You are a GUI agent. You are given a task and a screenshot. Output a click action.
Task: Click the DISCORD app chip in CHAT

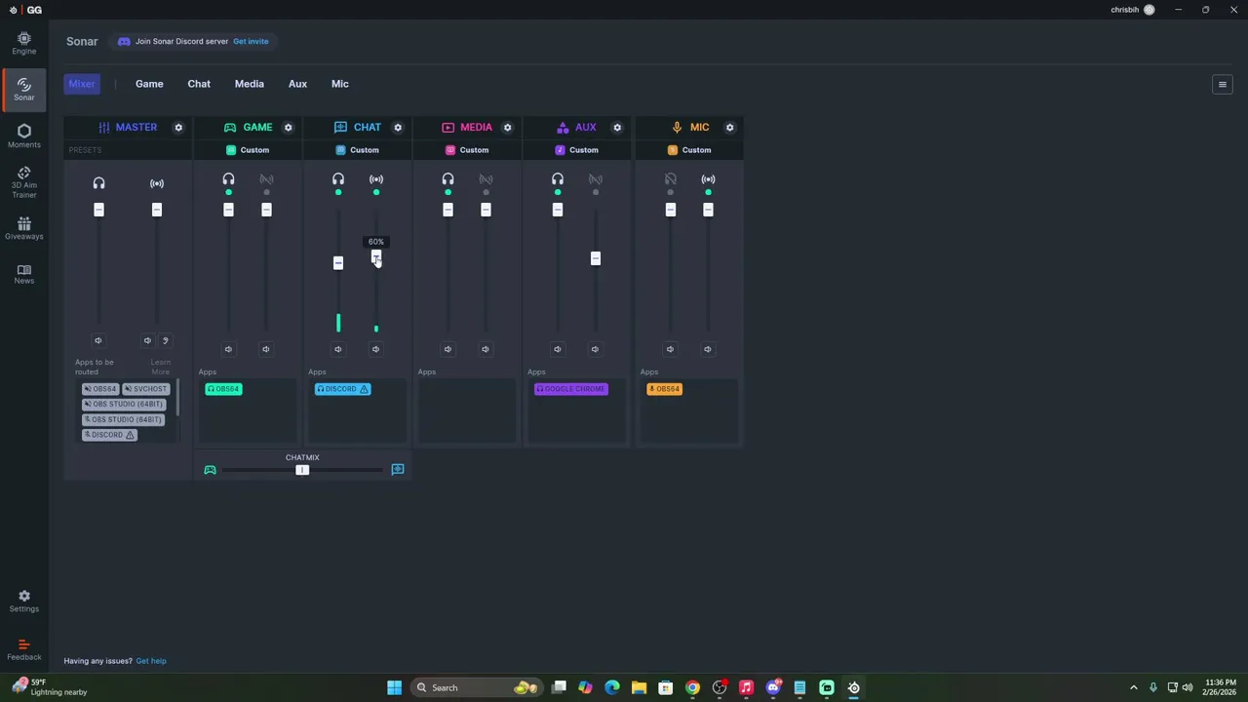tap(342, 389)
